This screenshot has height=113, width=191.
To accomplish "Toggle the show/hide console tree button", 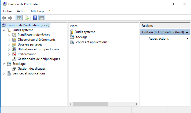I will [x=19, y=18].
